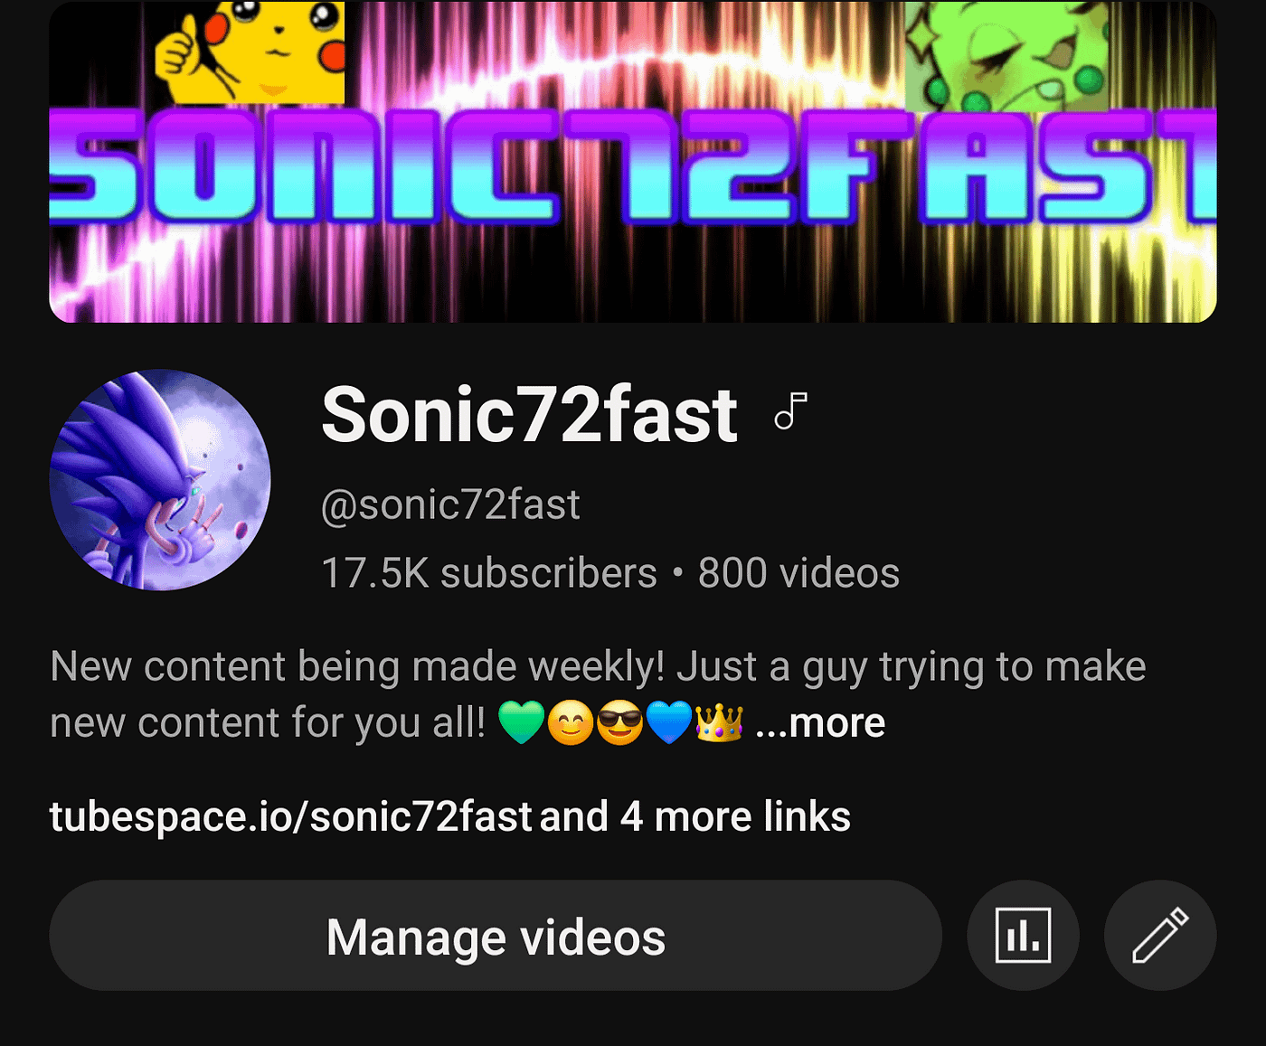The height and width of the screenshot is (1046, 1266).
Task: Tap the sunglasses emoji in description
Action: pyautogui.click(x=620, y=722)
